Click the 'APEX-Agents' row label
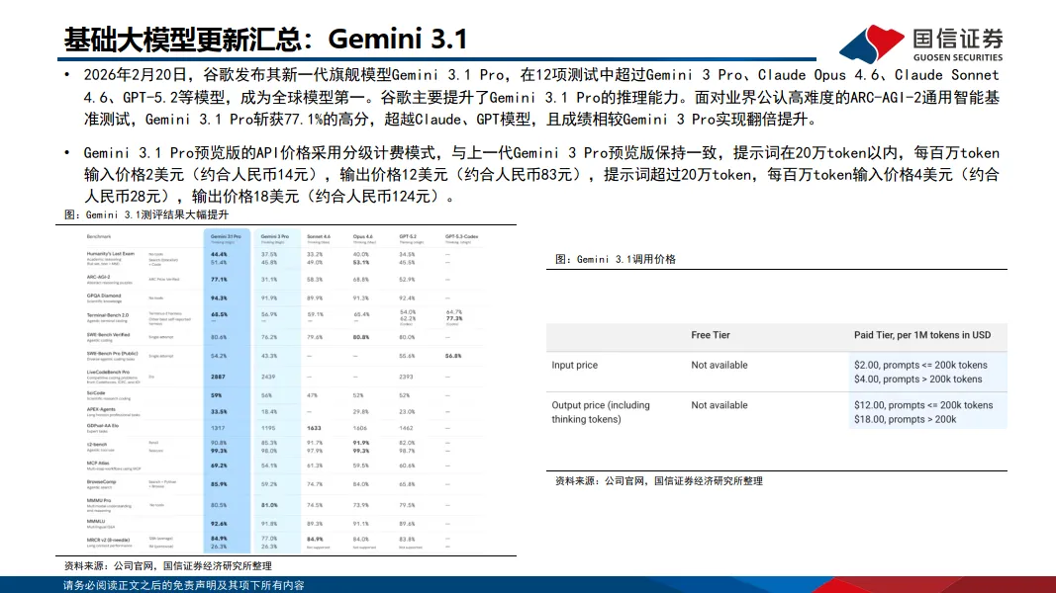Image resolution: width=1056 pixels, height=593 pixels. pos(101,409)
